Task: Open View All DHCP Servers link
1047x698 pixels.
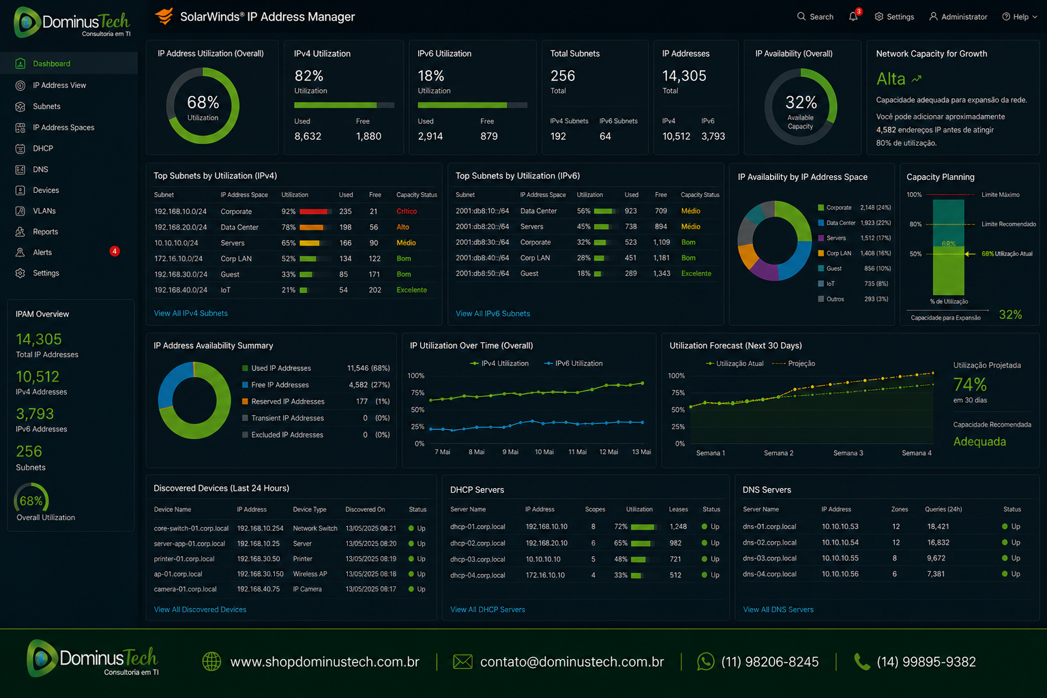Action: coord(488,609)
